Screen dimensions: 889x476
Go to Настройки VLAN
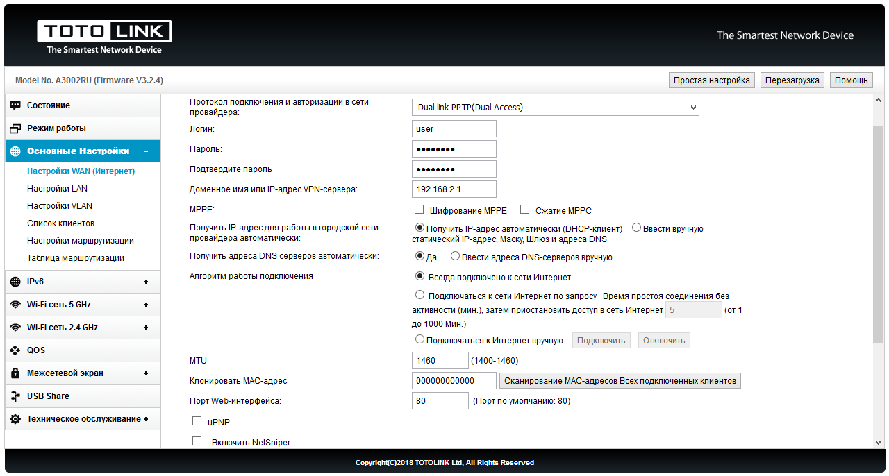(x=60, y=206)
